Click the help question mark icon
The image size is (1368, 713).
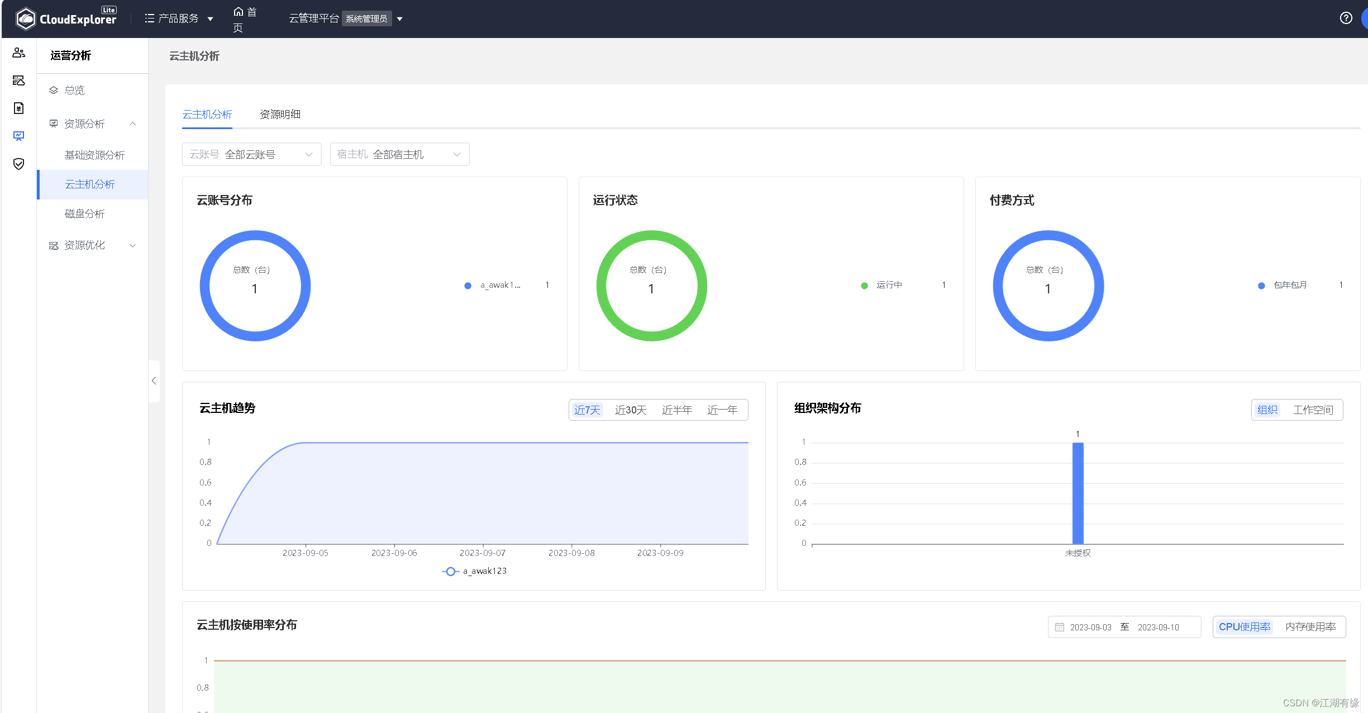tap(1346, 18)
